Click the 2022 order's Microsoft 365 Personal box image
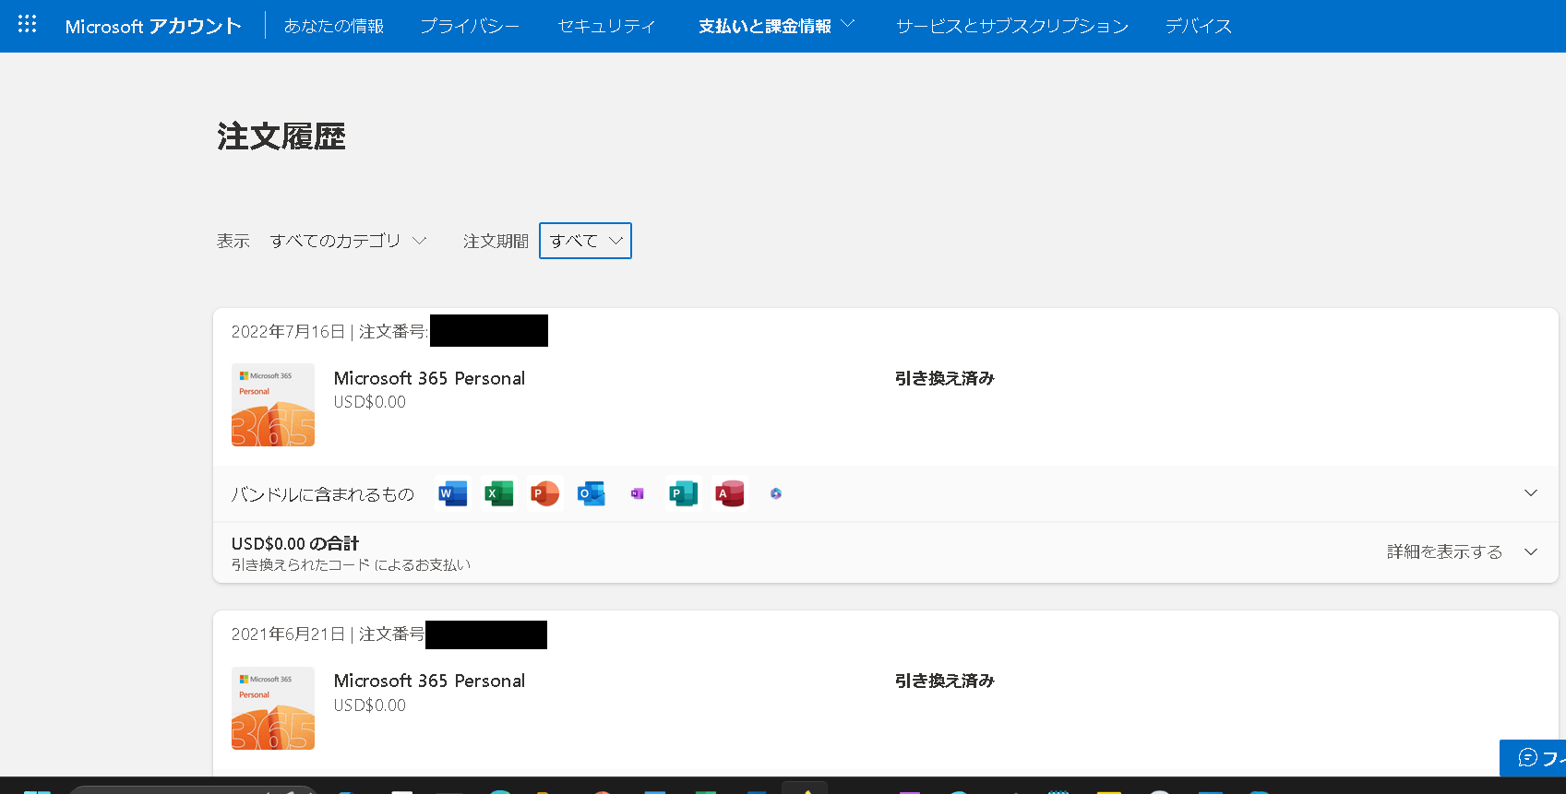1566x794 pixels. click(x=273, y=405)
